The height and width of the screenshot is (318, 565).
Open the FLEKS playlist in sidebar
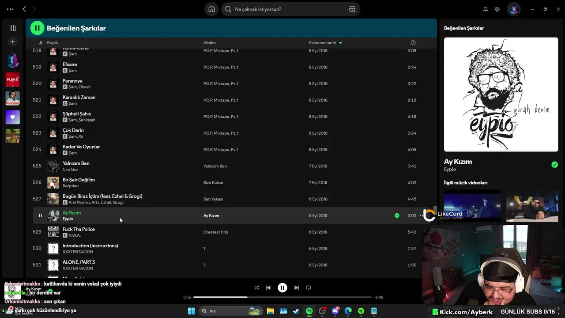point(12,79)
